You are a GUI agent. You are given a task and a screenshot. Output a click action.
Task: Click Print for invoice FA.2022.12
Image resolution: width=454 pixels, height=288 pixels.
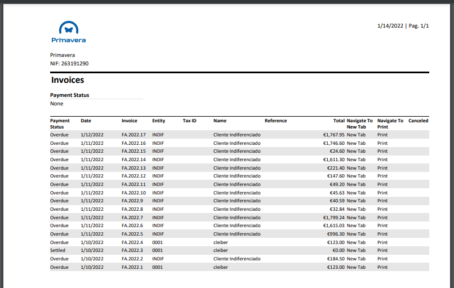pyautogui.click(x=382, y=176)
